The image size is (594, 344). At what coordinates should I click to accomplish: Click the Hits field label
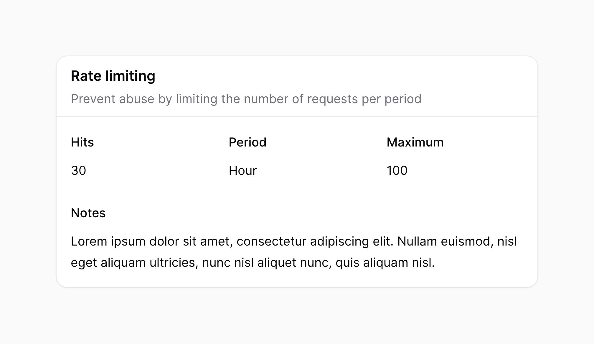coord(82,142)
